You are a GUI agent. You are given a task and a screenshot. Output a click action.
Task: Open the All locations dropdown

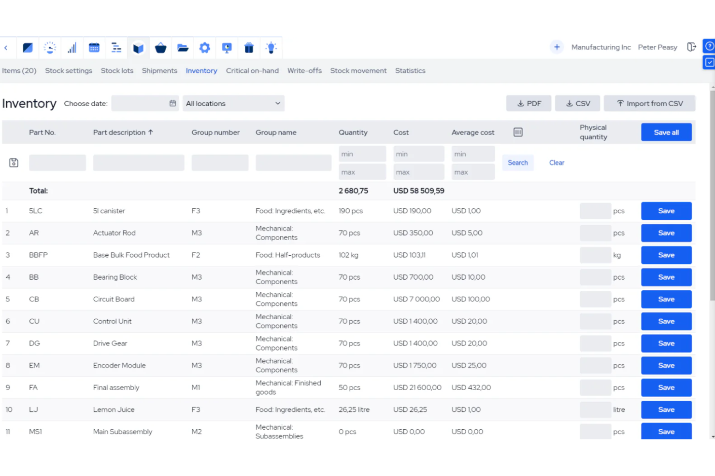tap(233, 103)
